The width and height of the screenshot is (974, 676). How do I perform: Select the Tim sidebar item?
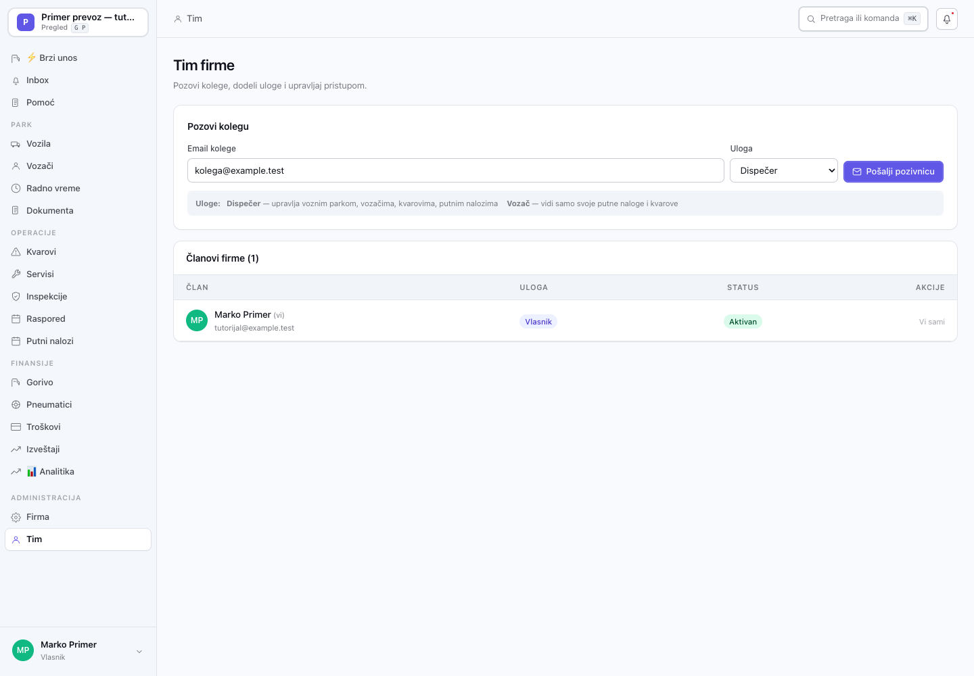78,539
